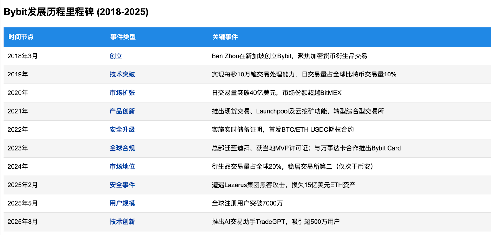Click the 时间节点 column header
Screen dimensions: 491x235
click(21, 37)
